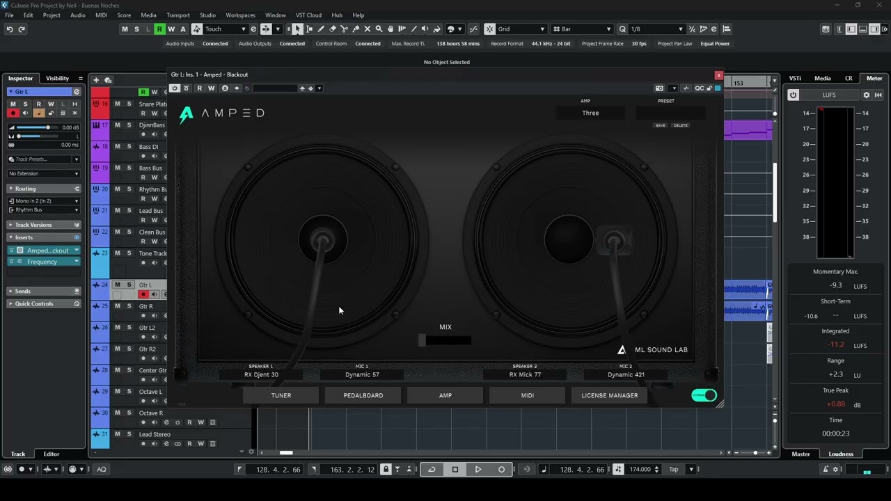Click the loudness meter power icon

794,95
